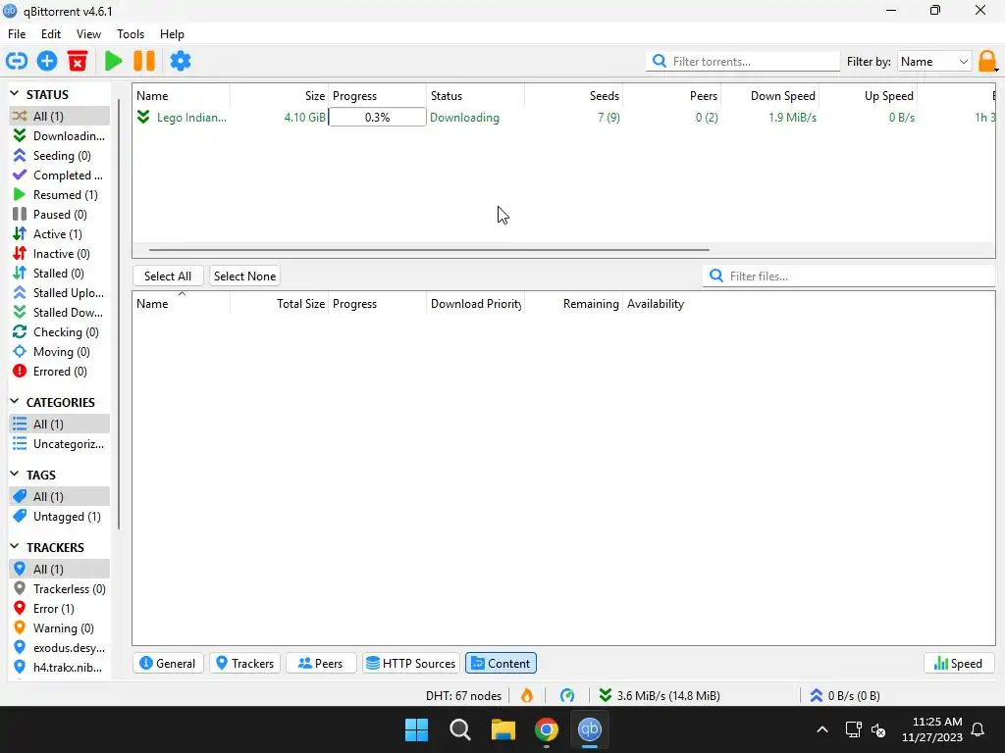This screenshot has width=1005, height=753.
Task: Click the Add Torrent File plus icon
Action: tap(47, 61)
